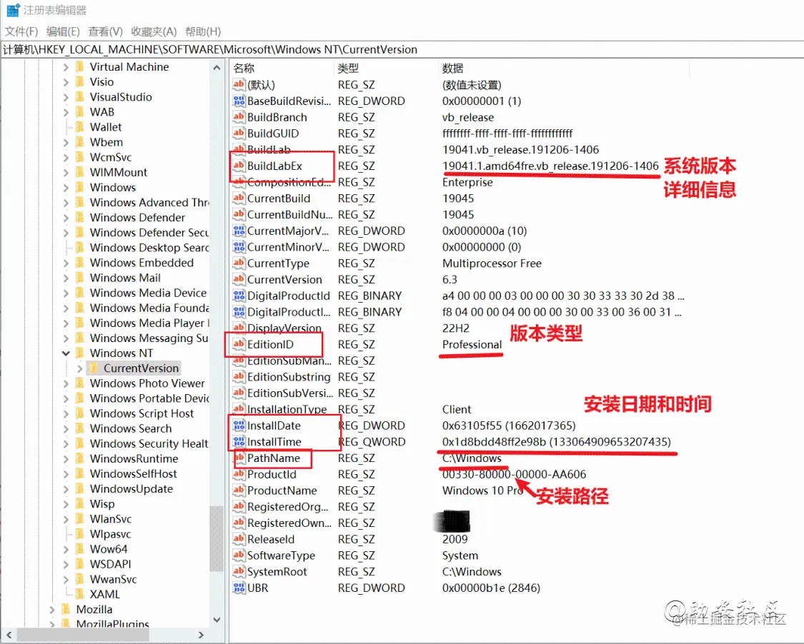Click the icon beside CurrentType value
This screenshot has width=804, height=644.
[x=239, y=263]
